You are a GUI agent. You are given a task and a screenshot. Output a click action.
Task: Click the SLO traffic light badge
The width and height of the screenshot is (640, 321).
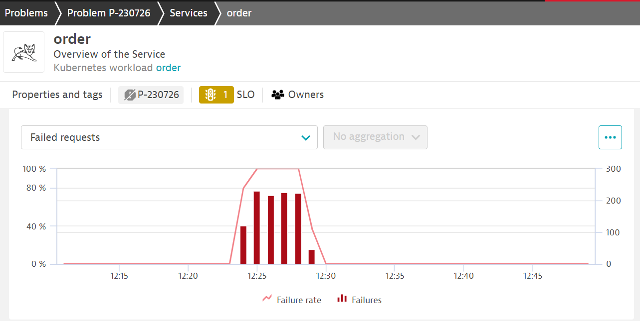(216, 95)
